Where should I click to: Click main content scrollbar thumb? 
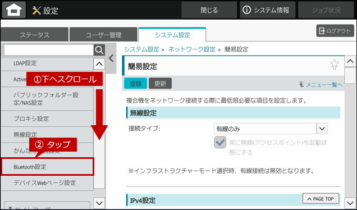tap(350, 76)
